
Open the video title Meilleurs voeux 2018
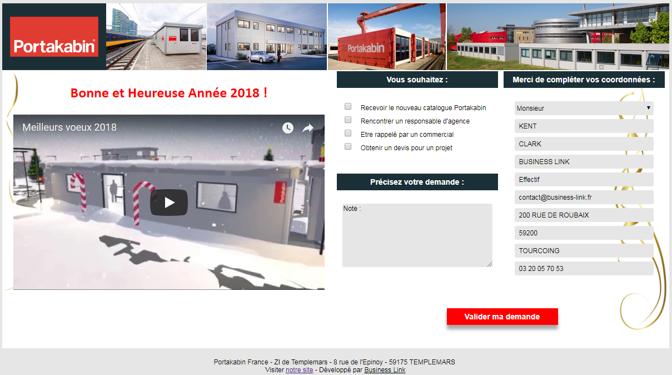click(69, 127)
